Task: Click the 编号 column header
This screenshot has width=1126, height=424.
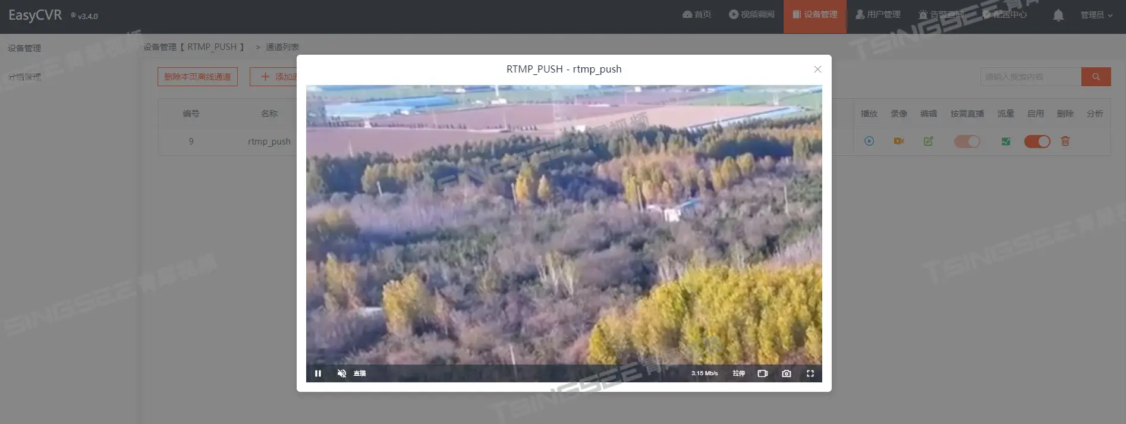Action: (x=191, y=114)
